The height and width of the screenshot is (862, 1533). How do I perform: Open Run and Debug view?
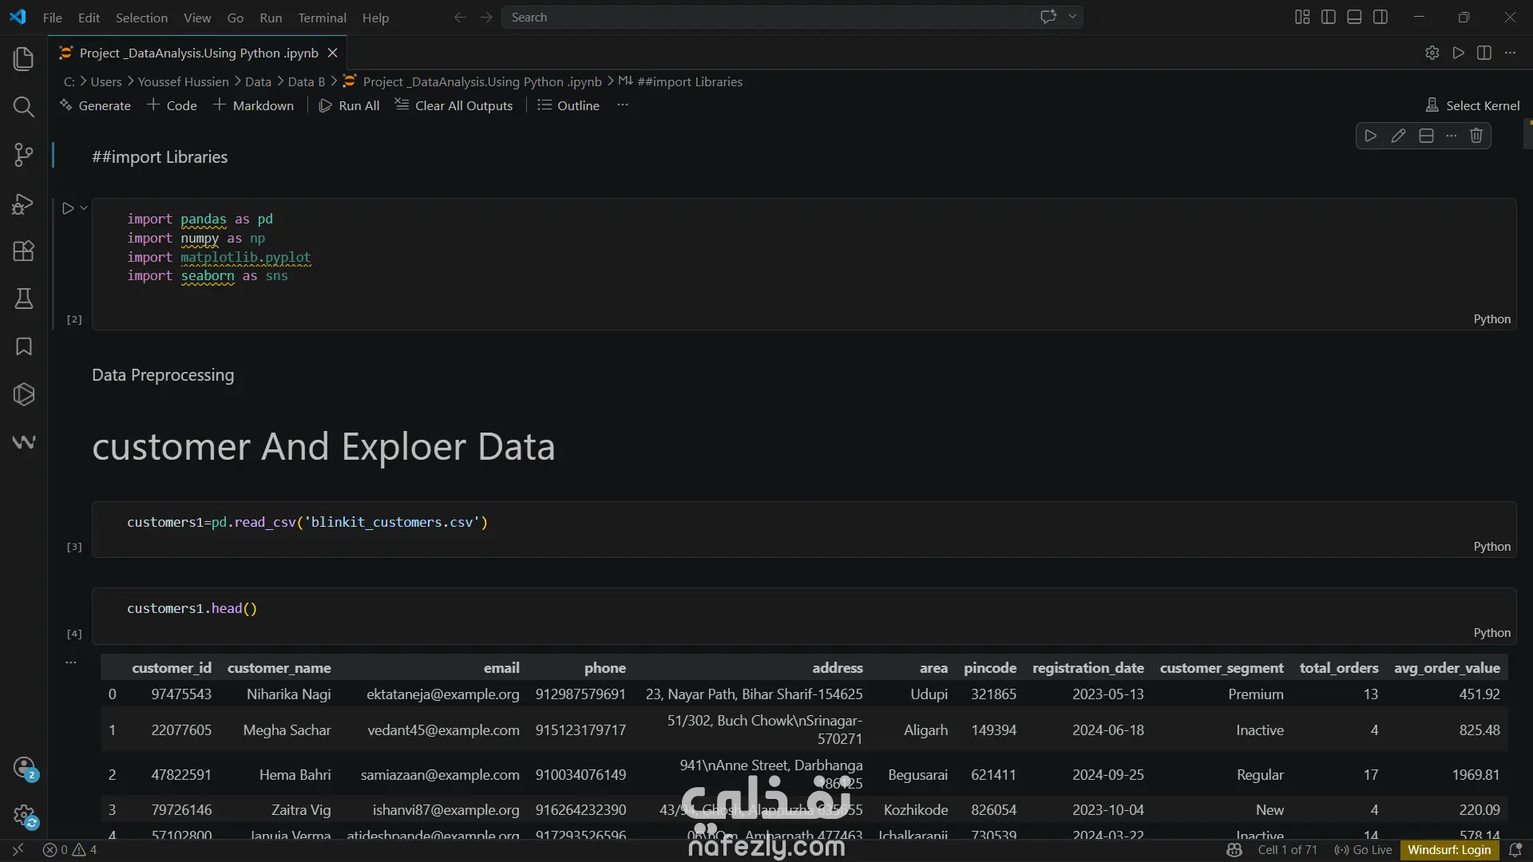(x=24, y=204)
